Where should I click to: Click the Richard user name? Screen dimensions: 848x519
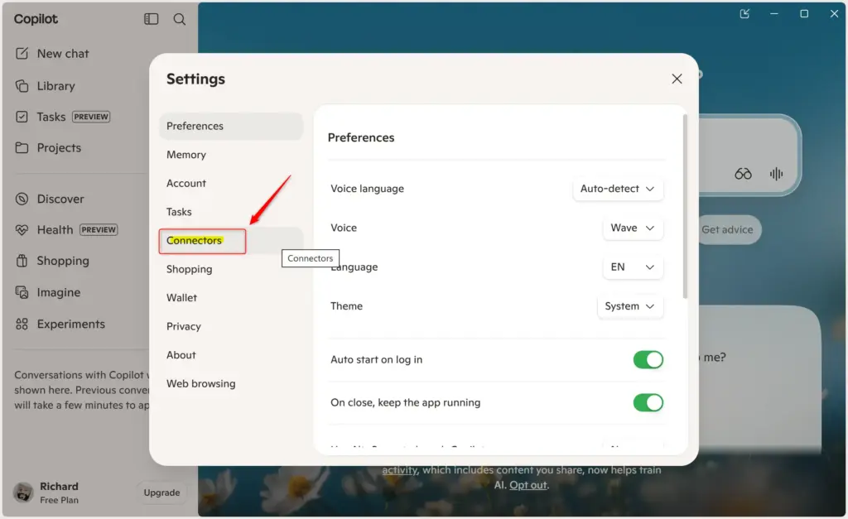tap(59, 487)
